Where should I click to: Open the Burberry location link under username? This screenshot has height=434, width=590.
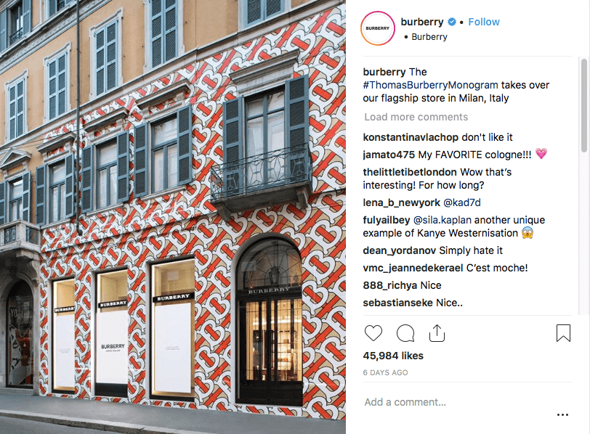tap(429, 37)
